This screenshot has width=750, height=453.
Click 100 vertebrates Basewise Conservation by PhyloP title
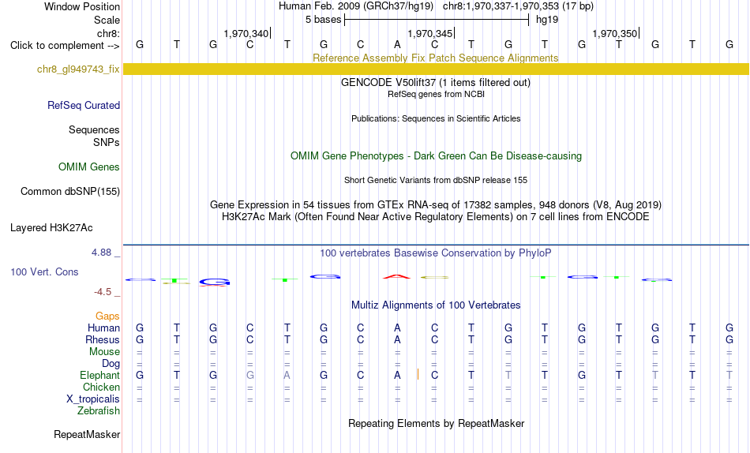(436, 253)
